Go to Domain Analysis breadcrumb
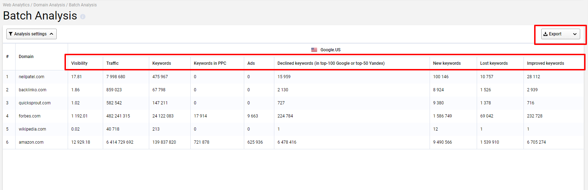This screenshot has height=190, width=588. point(49,5)
